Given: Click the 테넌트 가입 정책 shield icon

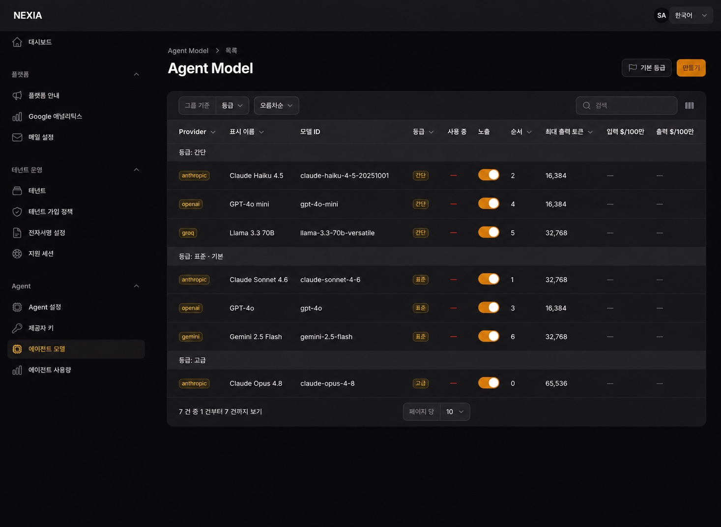Looking at the screenshot, I should coord(17,212).
